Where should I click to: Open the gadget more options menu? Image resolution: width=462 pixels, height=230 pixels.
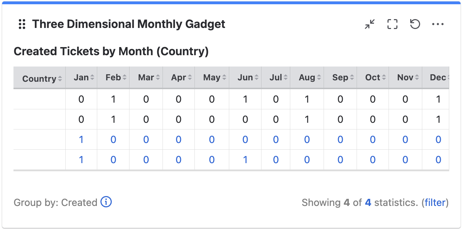(x=438, y=24)
